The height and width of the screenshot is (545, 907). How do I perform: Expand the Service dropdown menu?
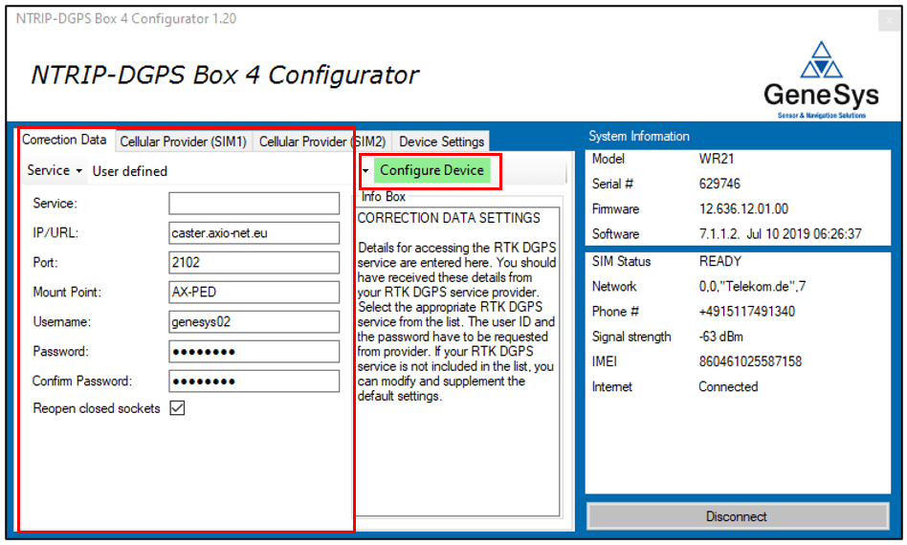[x=55, y=170]
